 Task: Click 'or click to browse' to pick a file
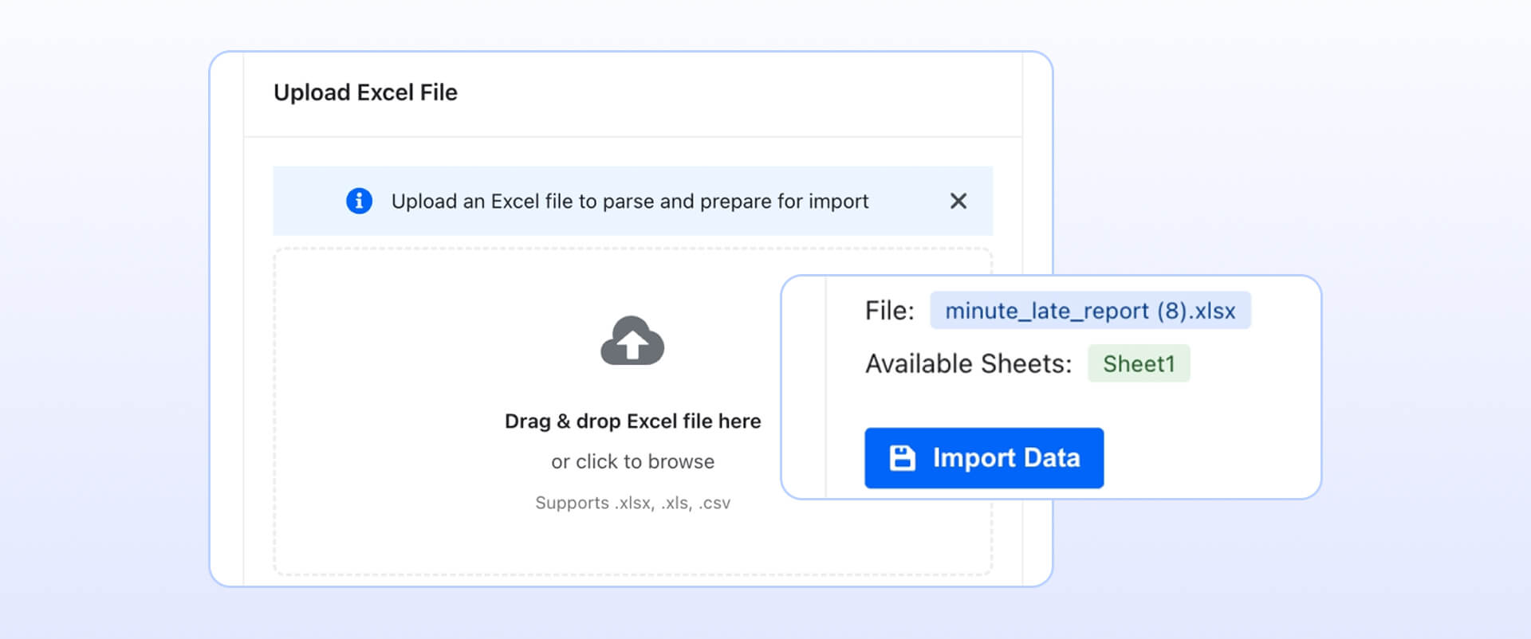coord(632,461)
